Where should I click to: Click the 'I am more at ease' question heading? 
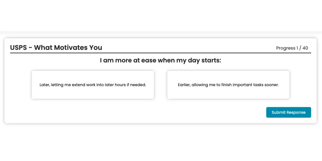[x=160, y=60]
